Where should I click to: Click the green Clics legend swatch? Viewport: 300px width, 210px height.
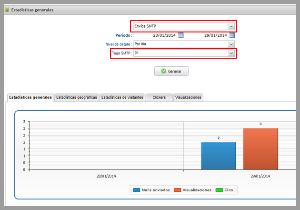point(219,190)
